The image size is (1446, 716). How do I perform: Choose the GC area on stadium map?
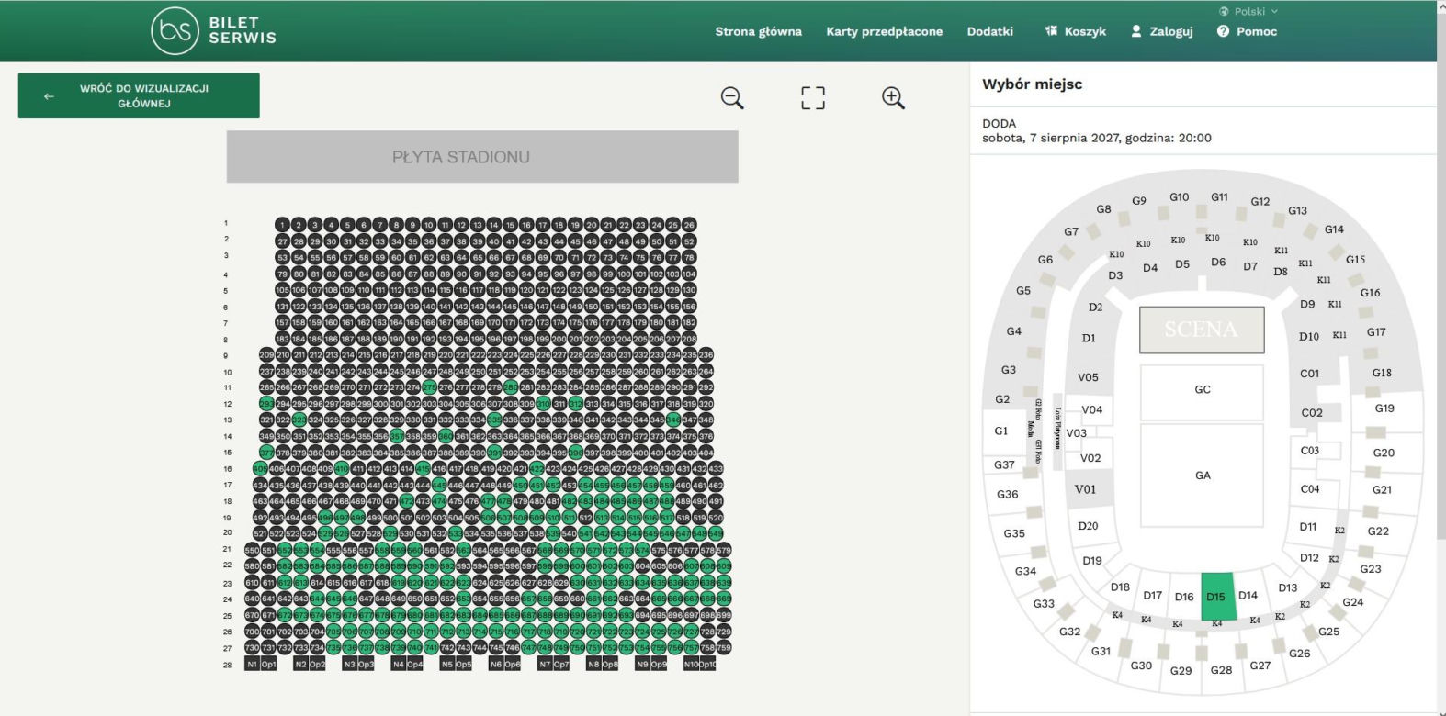point(1203,389)
